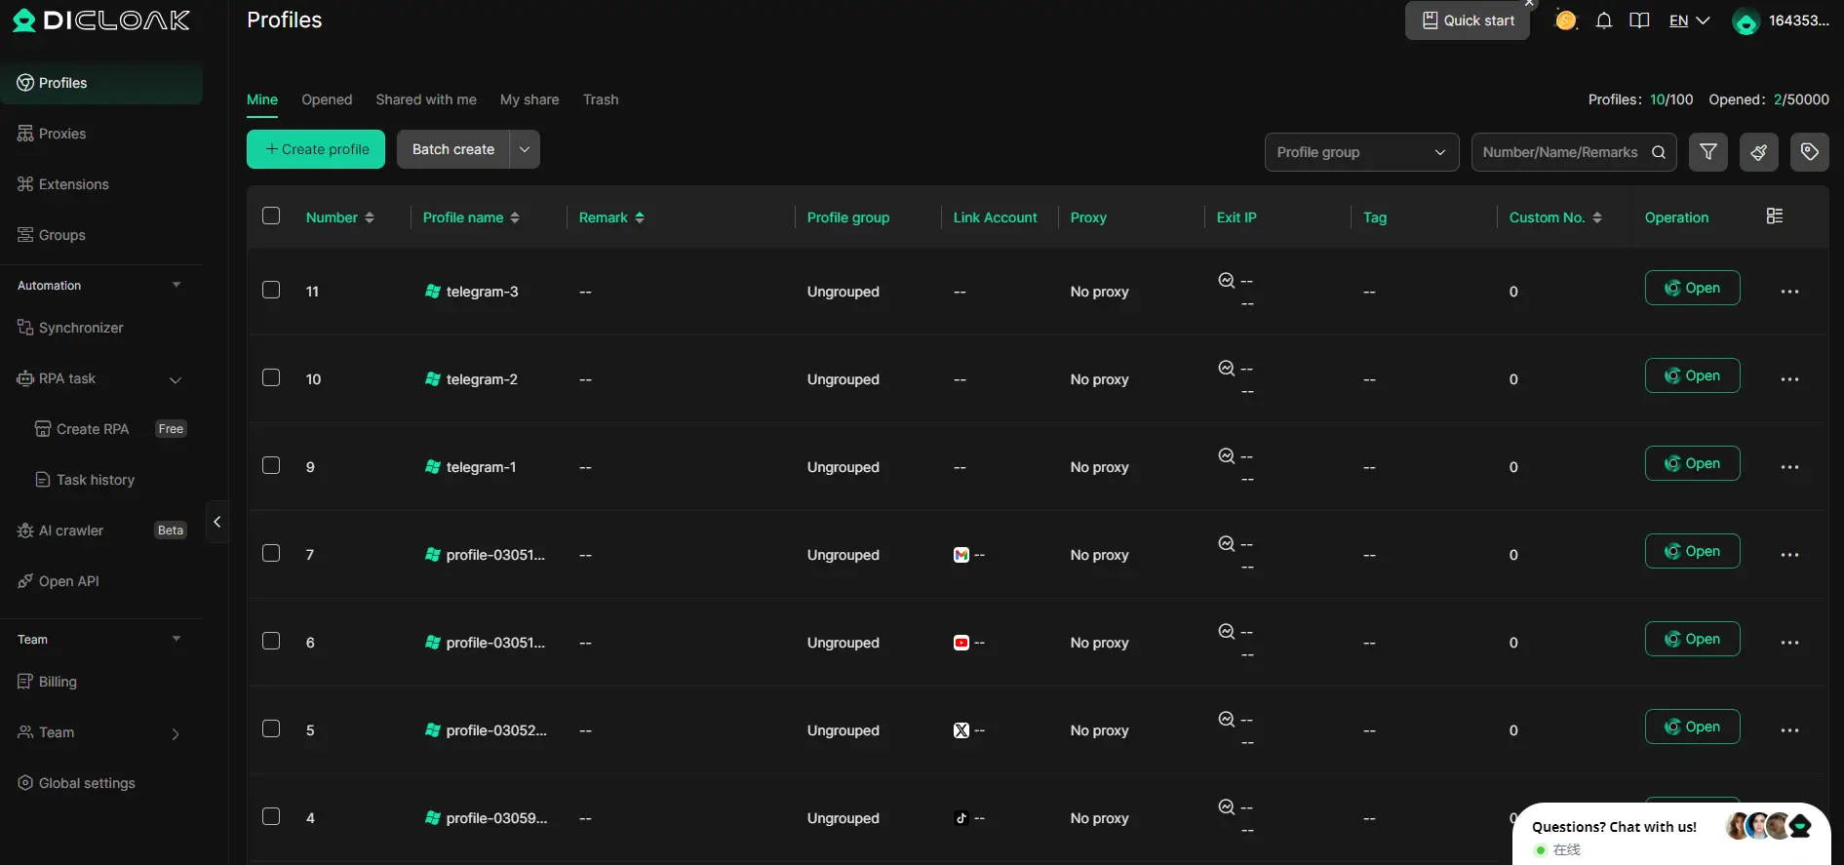Click the column settings icon in table header

(1774, 216)
